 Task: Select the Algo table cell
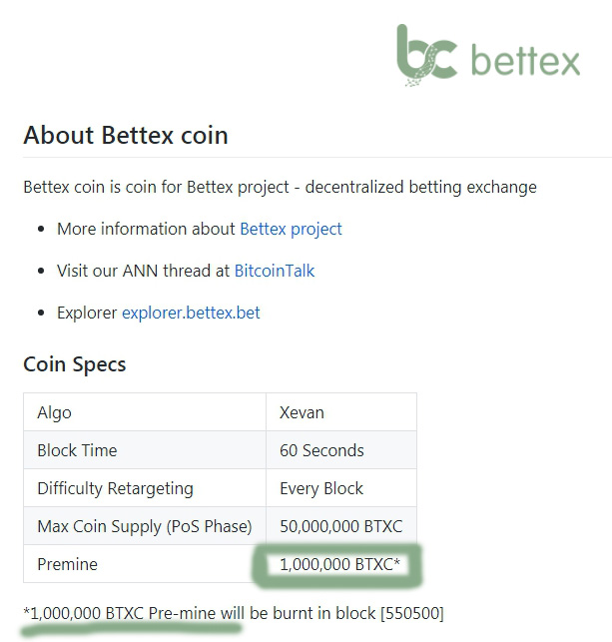pos(145,412)
